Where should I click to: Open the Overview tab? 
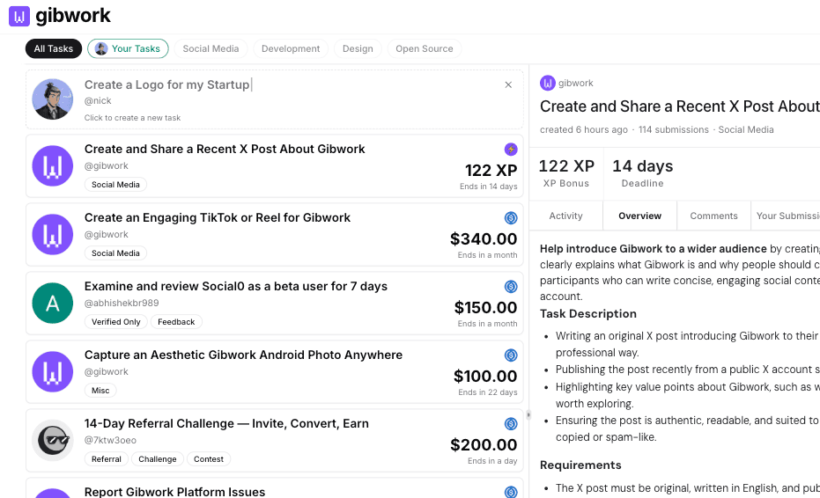[x=639, y=216]
